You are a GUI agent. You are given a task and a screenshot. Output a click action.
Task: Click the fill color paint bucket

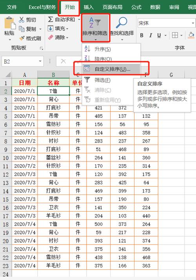191,35
